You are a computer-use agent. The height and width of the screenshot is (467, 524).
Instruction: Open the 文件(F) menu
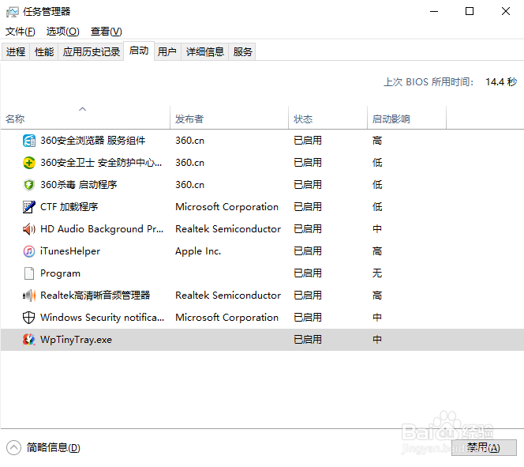tap(20, 32)
